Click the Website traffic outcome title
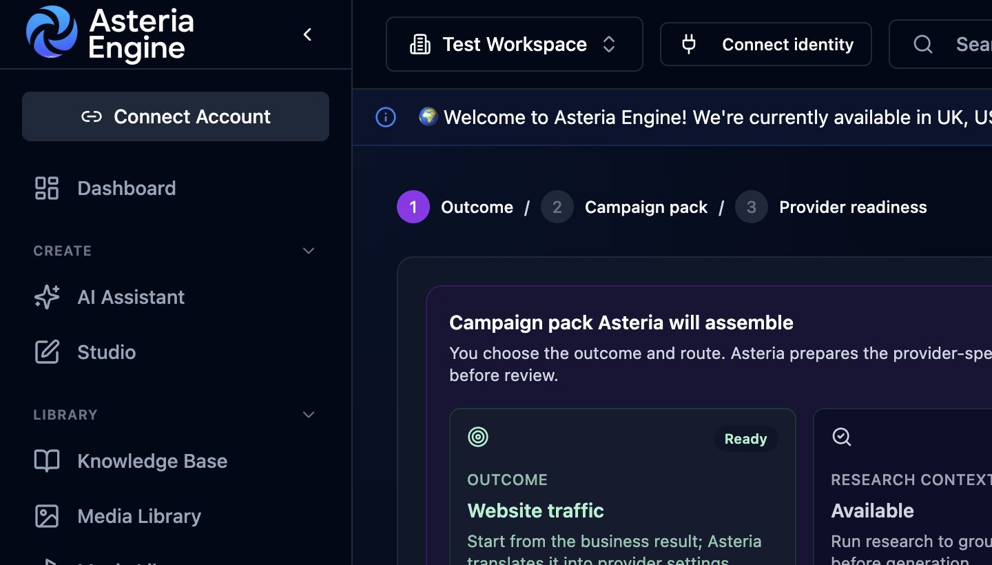This screenshot has width=992, height=565. (536, 511)
